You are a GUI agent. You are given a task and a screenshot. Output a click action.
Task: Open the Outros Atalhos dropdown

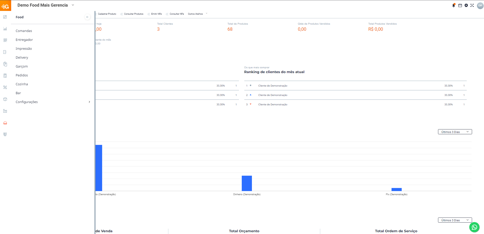tap(197, 14)
